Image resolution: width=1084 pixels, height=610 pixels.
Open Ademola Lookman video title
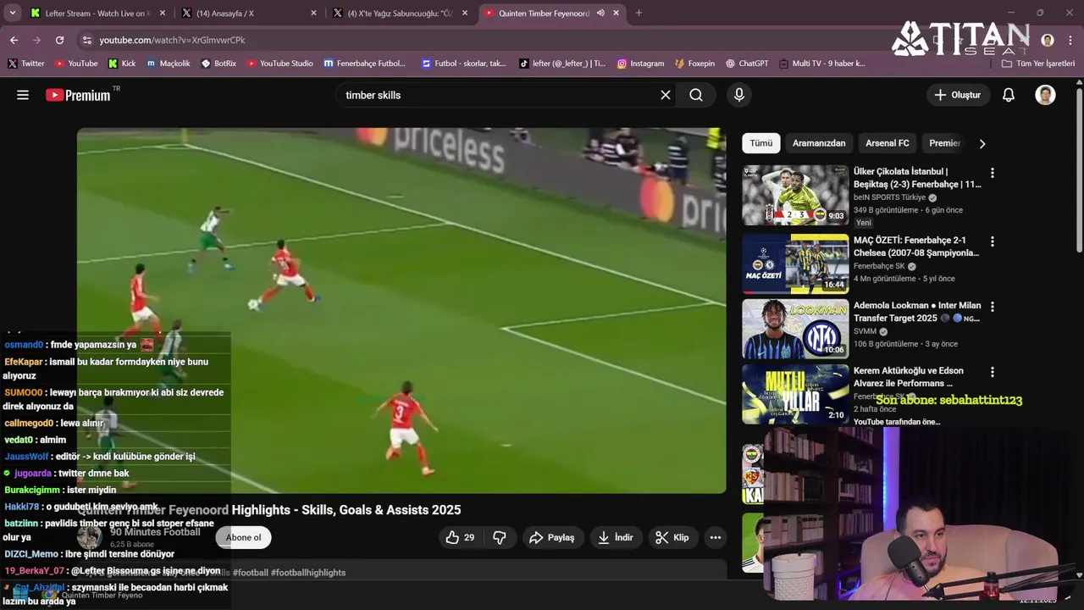[917, 312]
